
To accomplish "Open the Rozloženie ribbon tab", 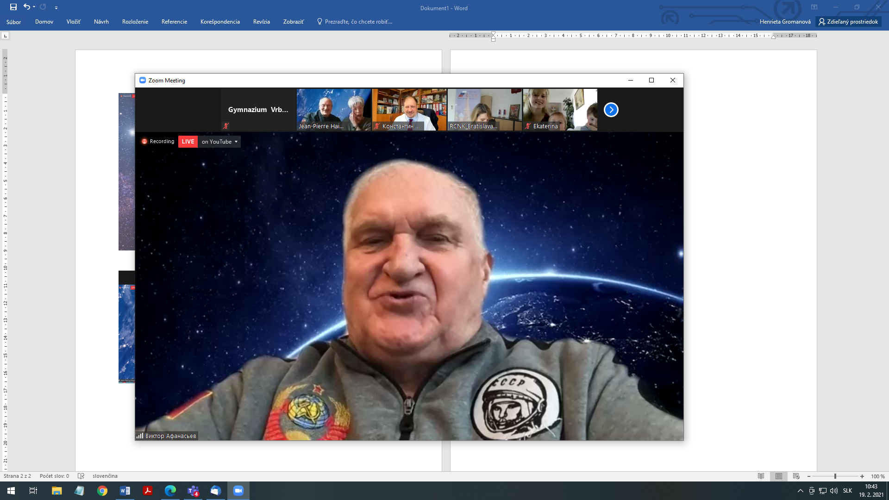I will pyautogui.click(x=135, y=22).
